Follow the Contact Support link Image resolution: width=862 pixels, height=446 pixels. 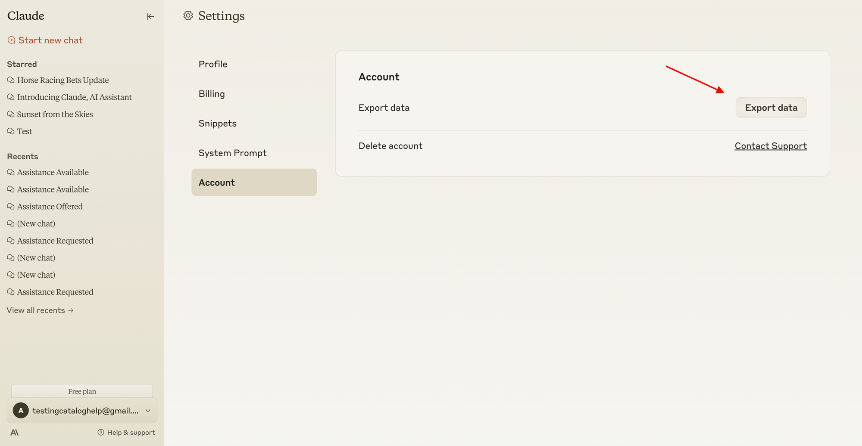coord(771,146)
